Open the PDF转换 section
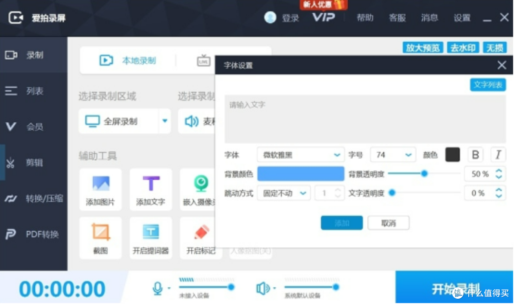The width and height of the screenshot is (514, 304). pos(33,234)
